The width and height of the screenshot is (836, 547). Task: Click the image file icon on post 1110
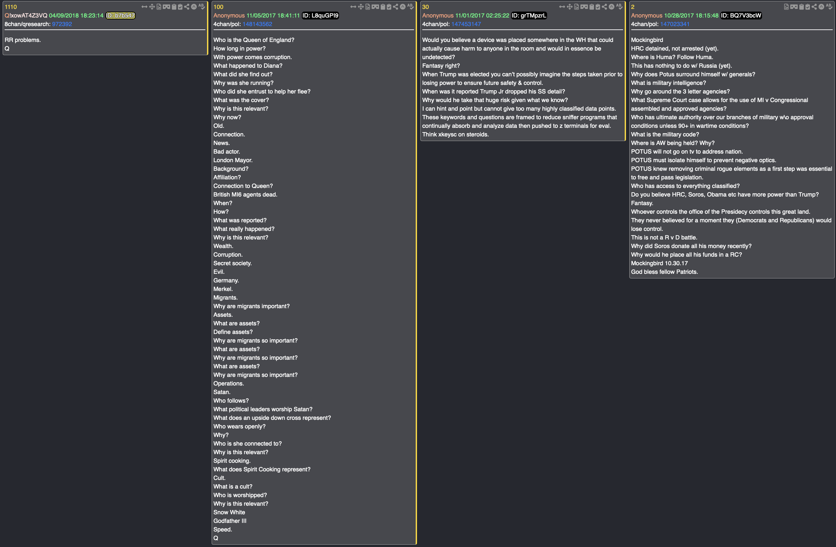[159, 7]
